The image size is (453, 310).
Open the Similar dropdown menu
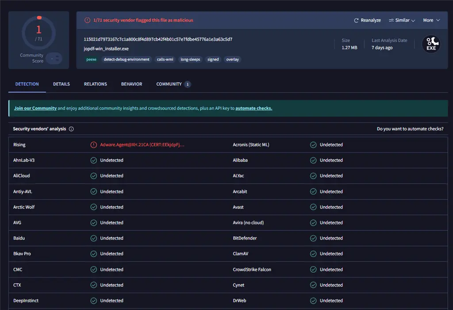402,20
